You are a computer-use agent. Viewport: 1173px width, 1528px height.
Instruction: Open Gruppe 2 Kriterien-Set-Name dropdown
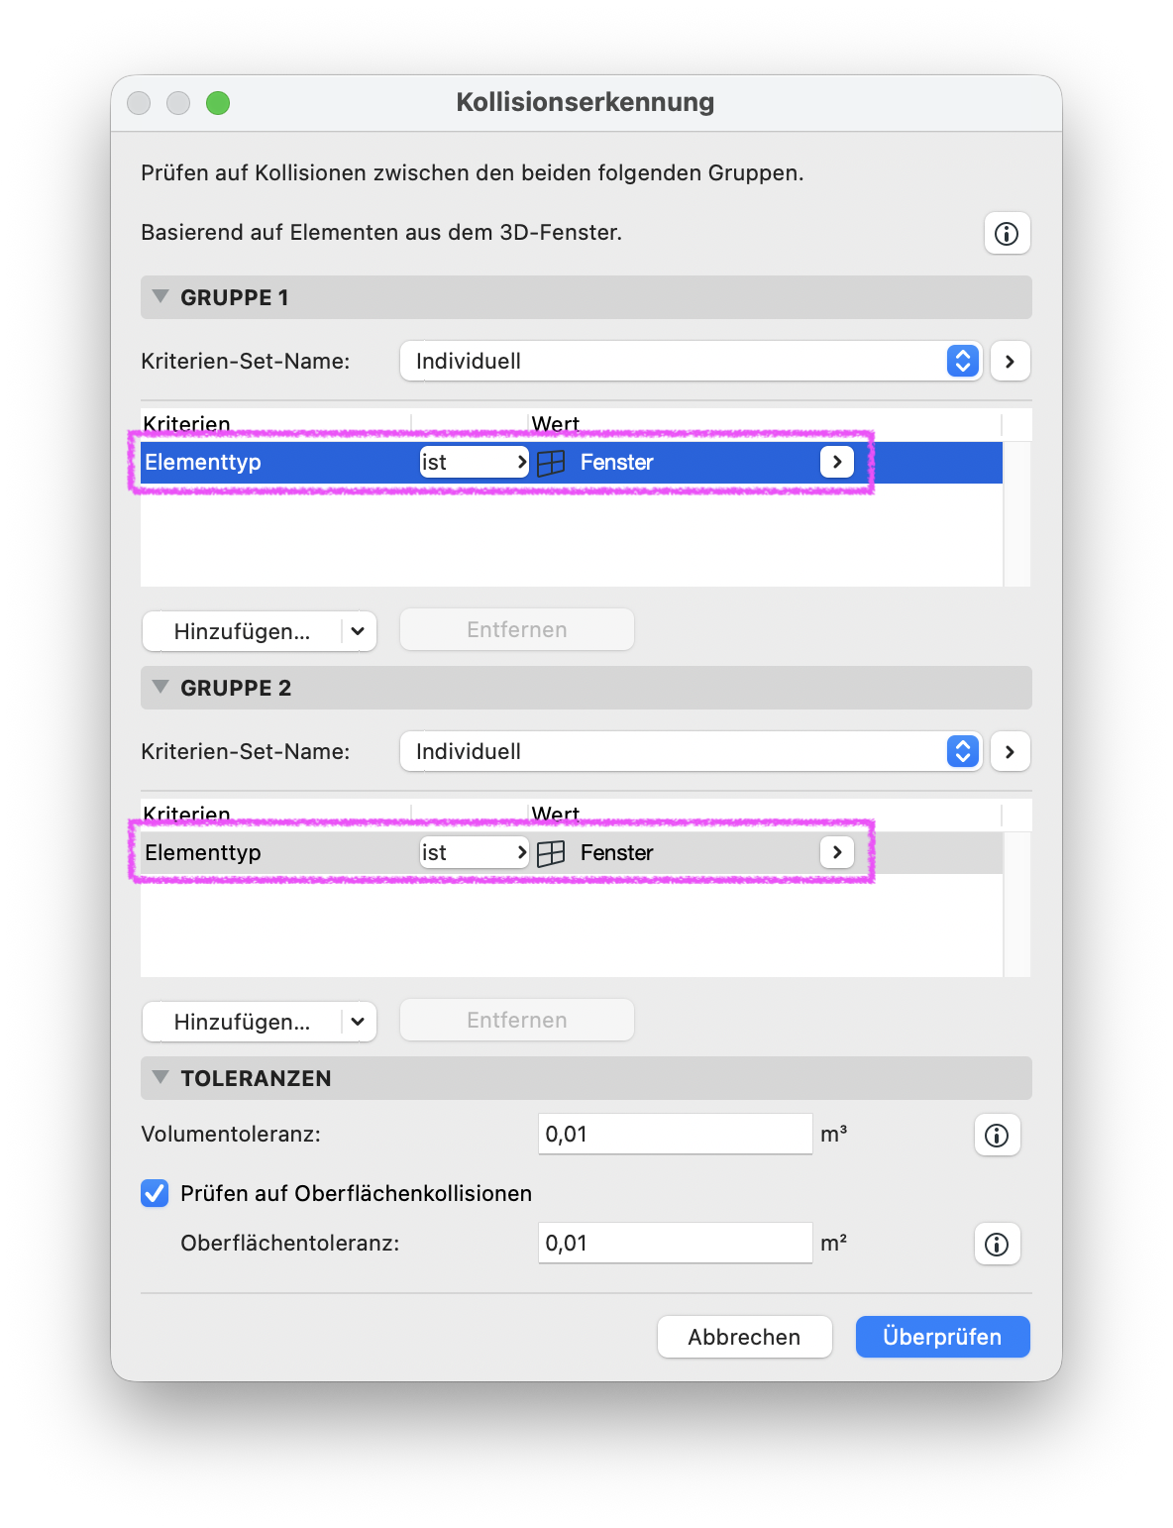(690, 752)
